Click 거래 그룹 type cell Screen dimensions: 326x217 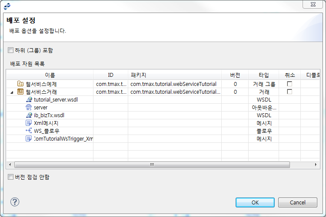coord(264,84)
